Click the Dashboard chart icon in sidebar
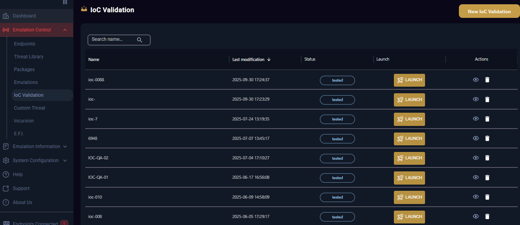Image resolution: width=520 pixels, height=225 pixels. click(x=6, y=16)
